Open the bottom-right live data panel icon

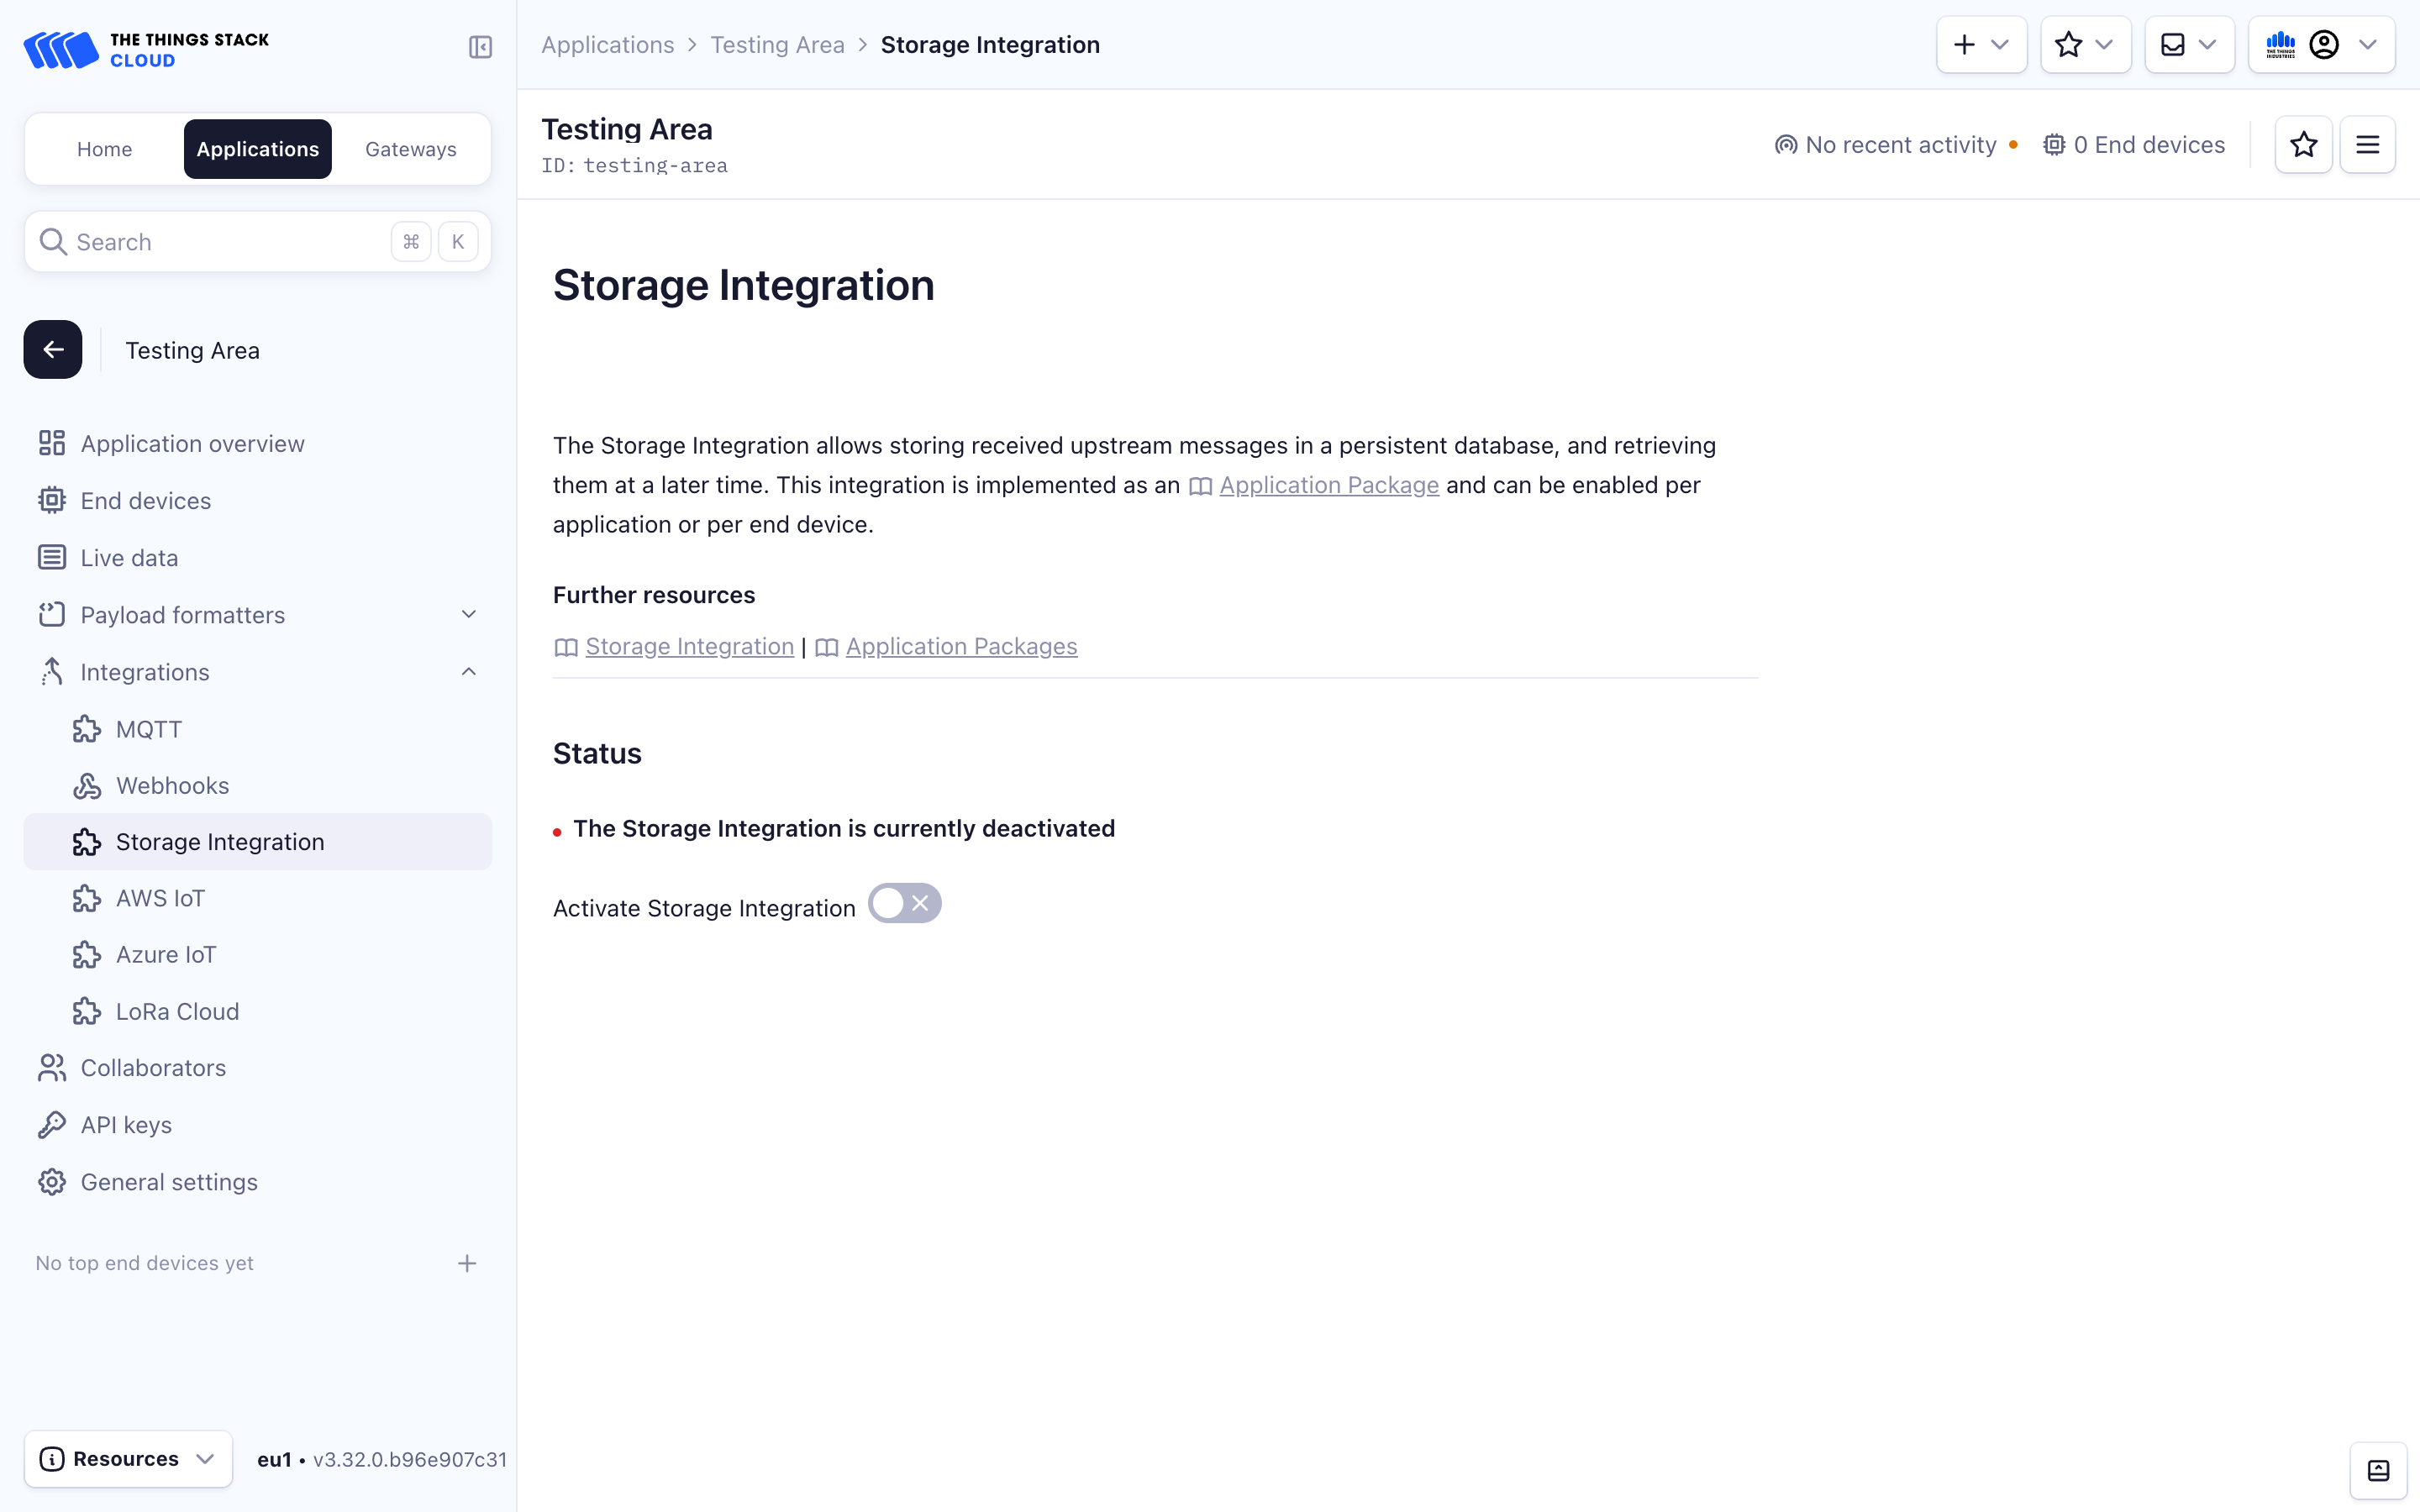coord(2378,1470)
